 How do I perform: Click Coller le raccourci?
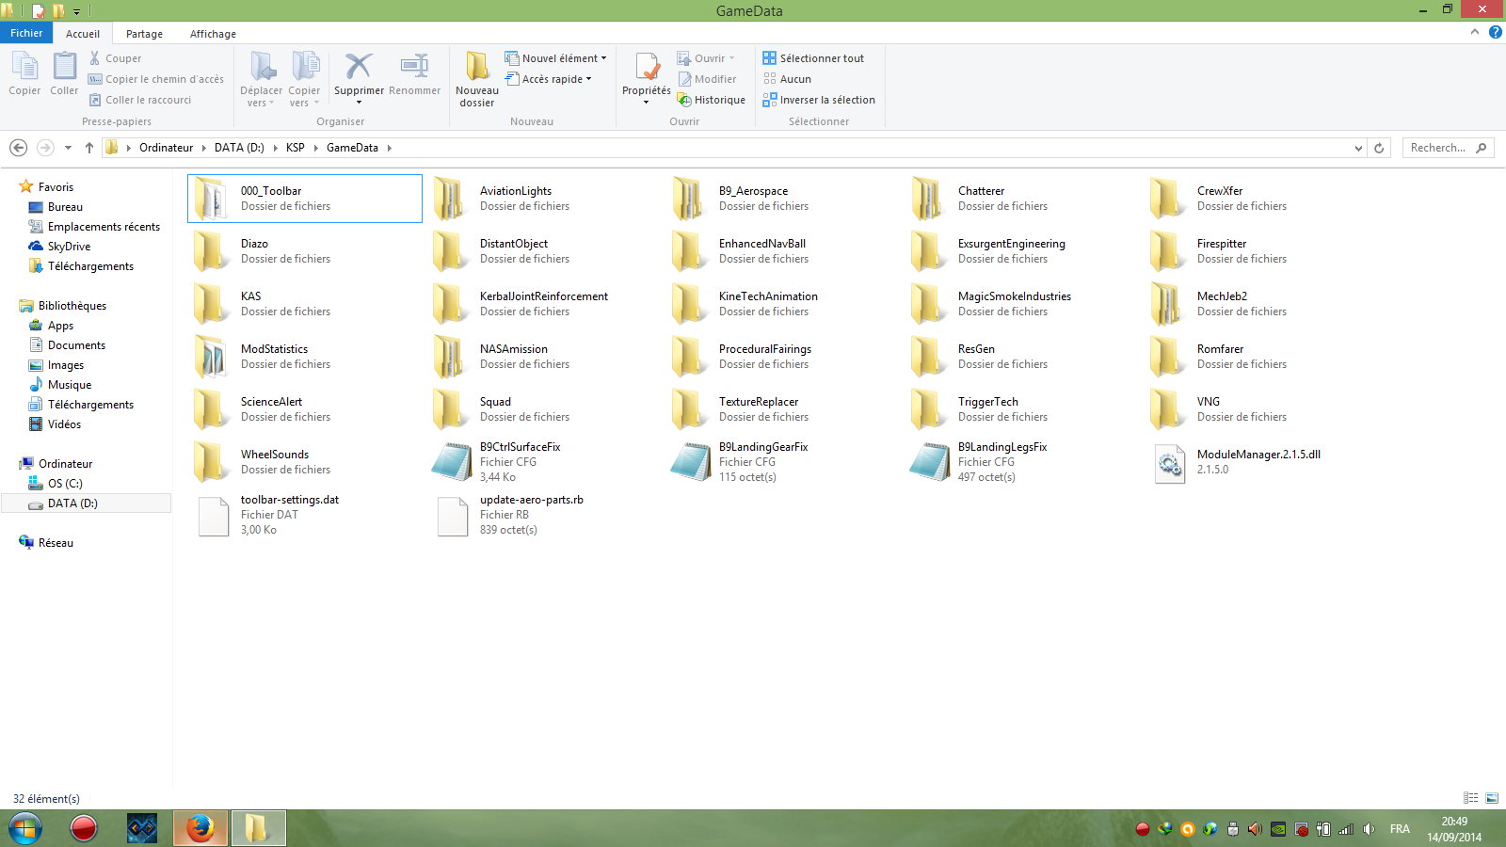[x=139, y=100]
